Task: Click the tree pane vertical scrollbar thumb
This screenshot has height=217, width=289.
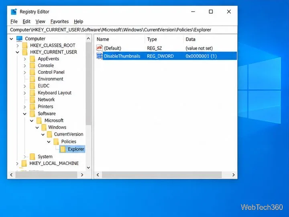Action: tap(88, 84)
